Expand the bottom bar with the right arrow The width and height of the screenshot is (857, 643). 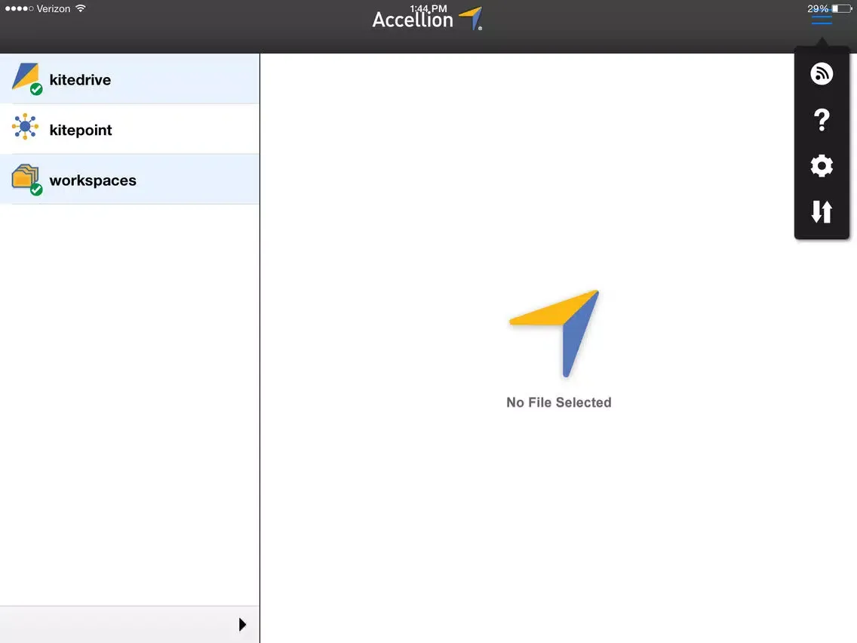(x=242, y=624)
